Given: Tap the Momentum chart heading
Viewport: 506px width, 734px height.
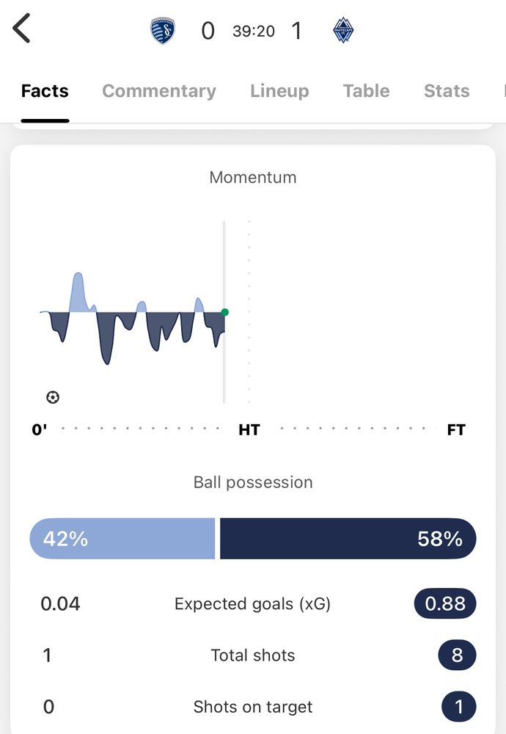Looking at the screenshot, I should click(253, 177).
